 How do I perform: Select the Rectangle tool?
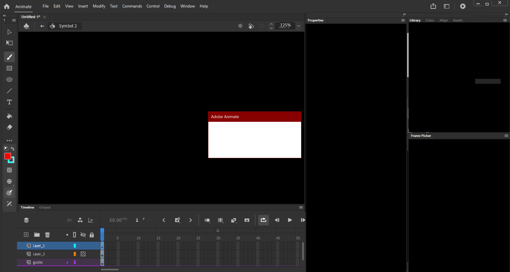coord(9,68)
